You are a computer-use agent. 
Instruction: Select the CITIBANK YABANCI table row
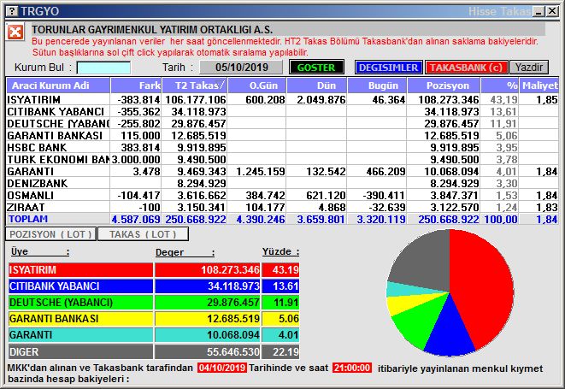[282, 111]
